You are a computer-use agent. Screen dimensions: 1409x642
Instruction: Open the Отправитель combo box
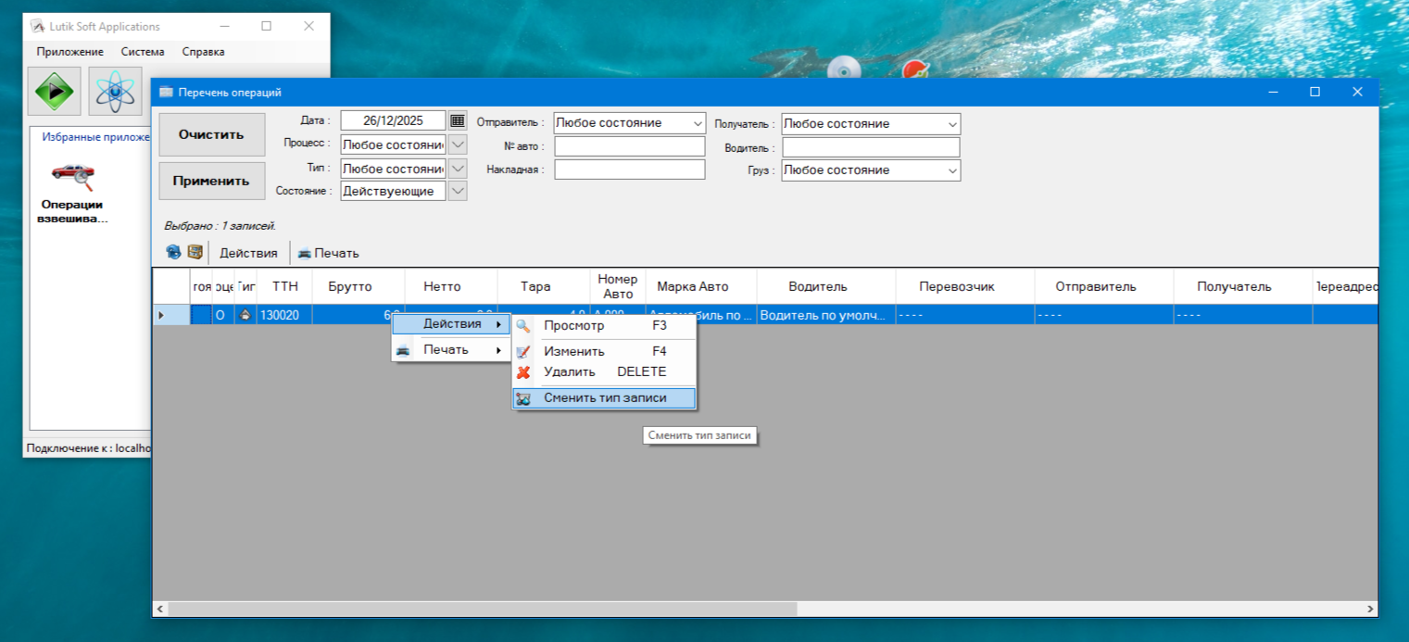629,123
